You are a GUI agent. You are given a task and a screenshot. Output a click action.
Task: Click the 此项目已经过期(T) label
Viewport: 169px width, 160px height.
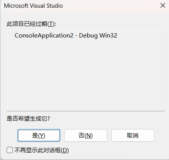coord(31,24)
